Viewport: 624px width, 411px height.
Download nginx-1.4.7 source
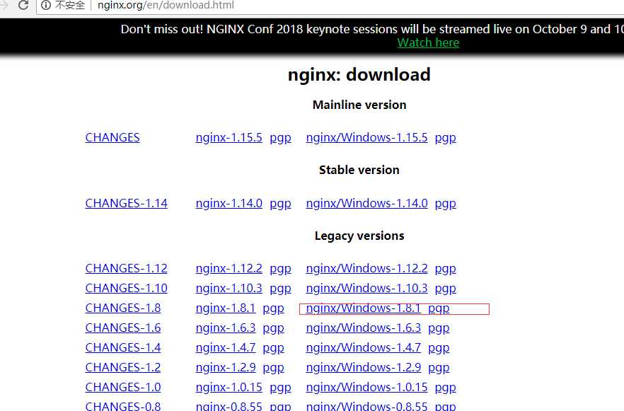pos(226,348)
